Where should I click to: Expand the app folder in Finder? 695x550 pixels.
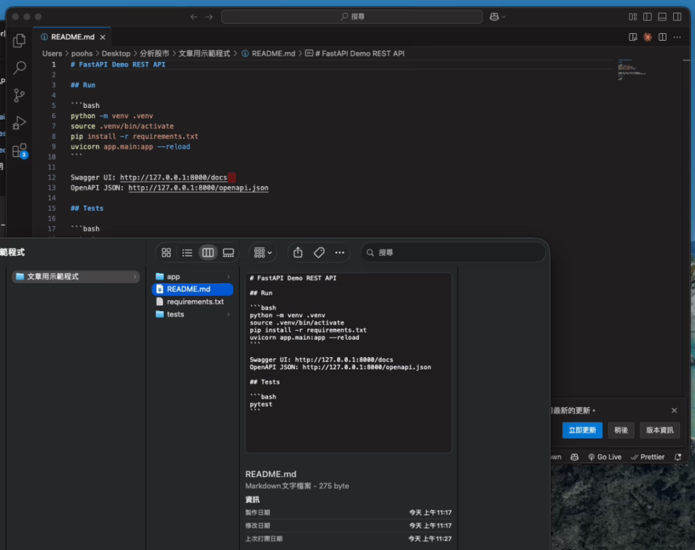pyautogui.click(x=174, y=277)
